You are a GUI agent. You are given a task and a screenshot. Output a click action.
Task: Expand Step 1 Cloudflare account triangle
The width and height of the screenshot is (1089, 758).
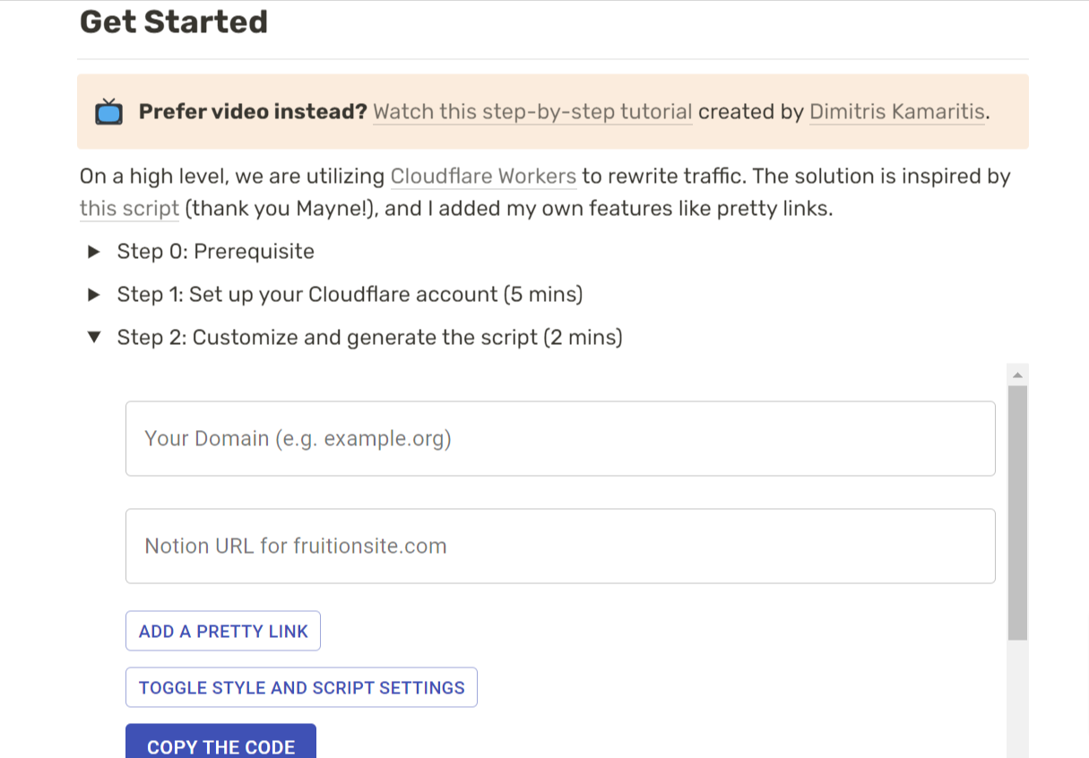click(93, 295)
